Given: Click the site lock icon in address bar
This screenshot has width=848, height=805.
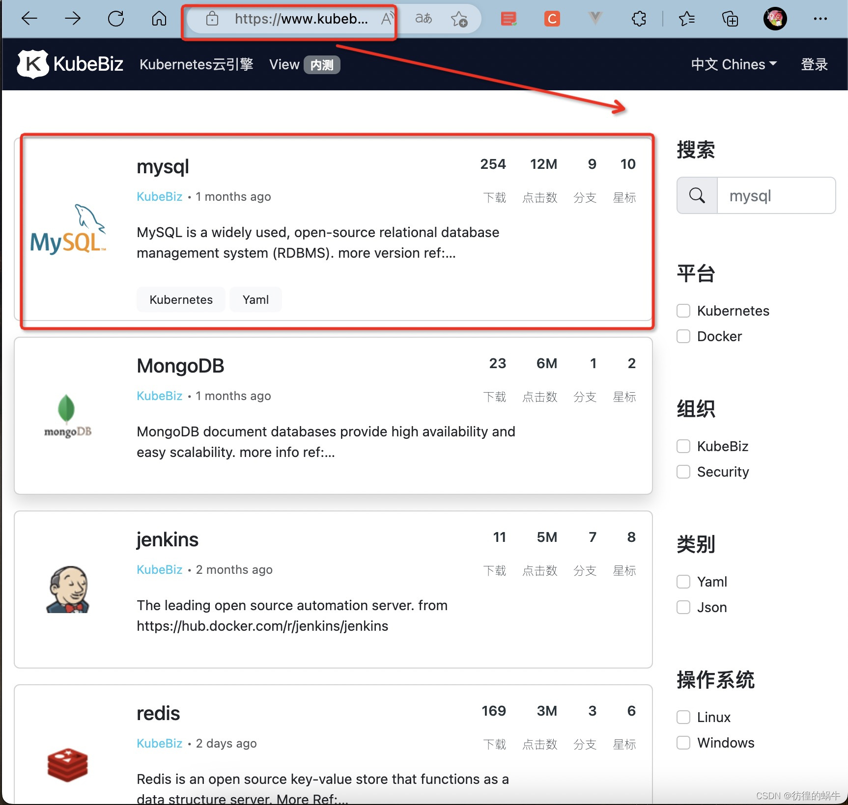Looking at the screenshot, I should tap(212, 19).
